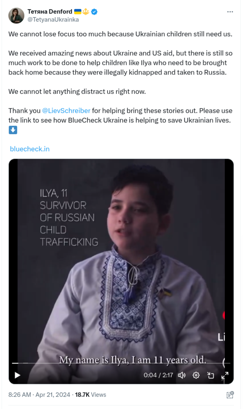Screen dimensions: 243x409
Task: Click the blue verified badge
Action: pos(94,12)
